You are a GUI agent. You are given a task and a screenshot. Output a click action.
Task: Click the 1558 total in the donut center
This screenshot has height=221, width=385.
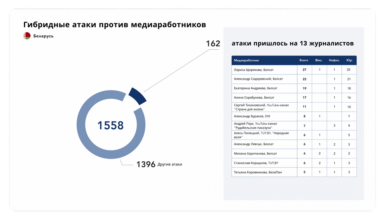pos(110,125)
